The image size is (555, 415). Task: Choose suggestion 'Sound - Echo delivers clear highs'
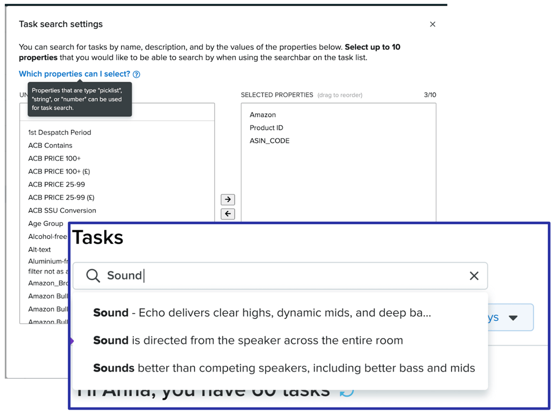click(262, 313)
